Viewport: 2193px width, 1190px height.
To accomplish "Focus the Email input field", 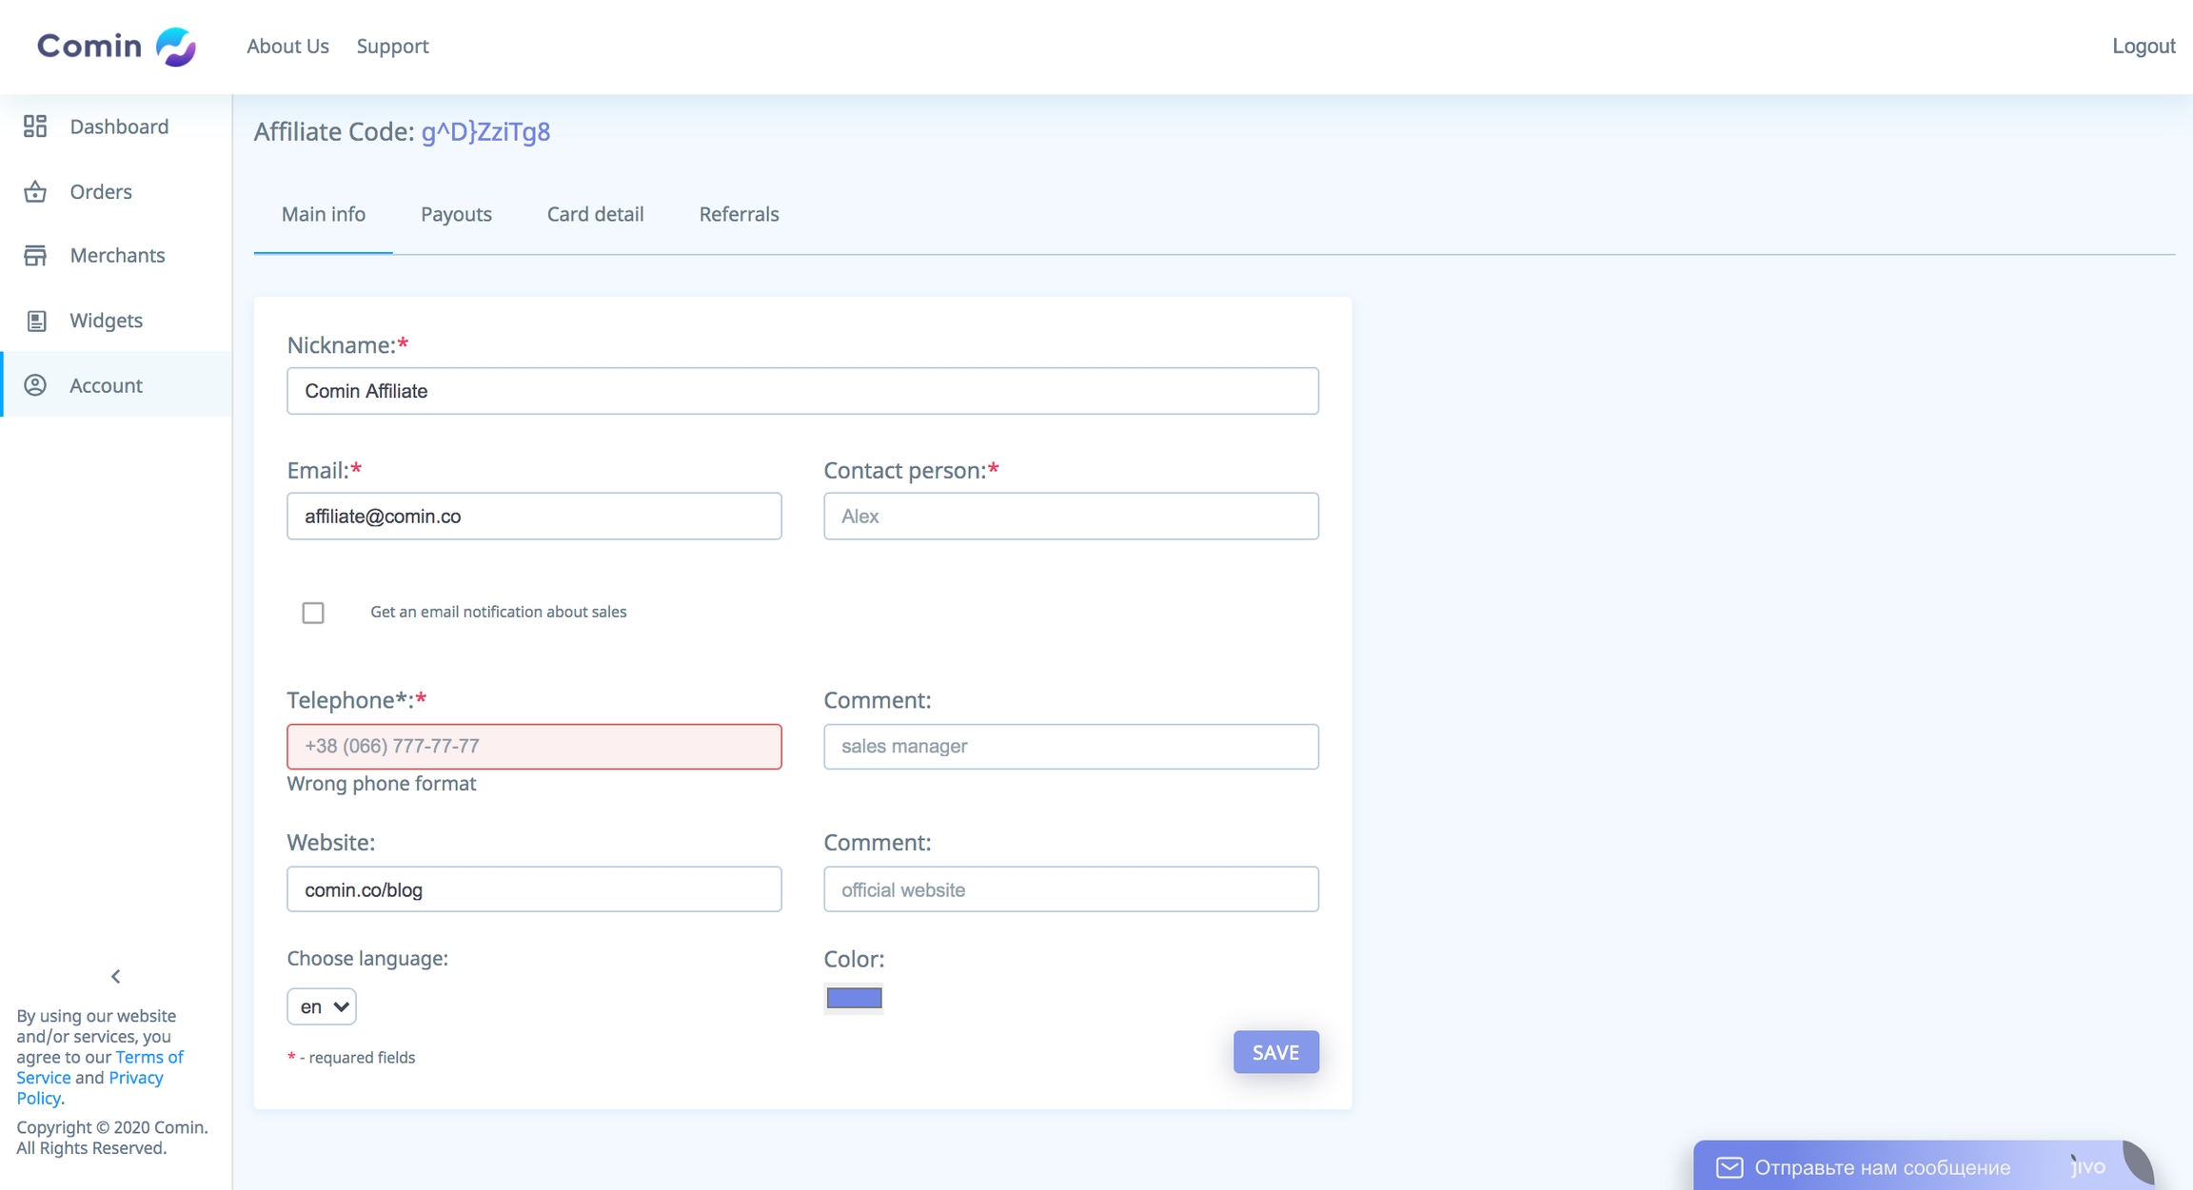I will click(x=534, y=517).
